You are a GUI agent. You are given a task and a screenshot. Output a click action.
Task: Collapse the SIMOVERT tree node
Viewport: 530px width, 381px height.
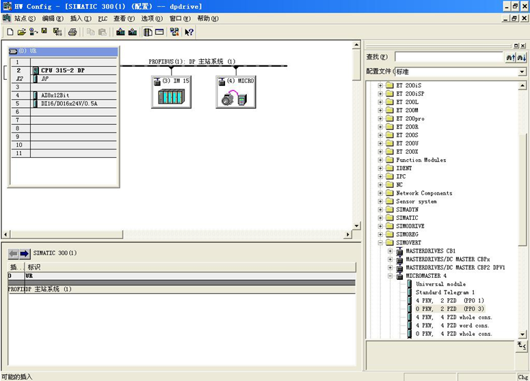(381, 242)
